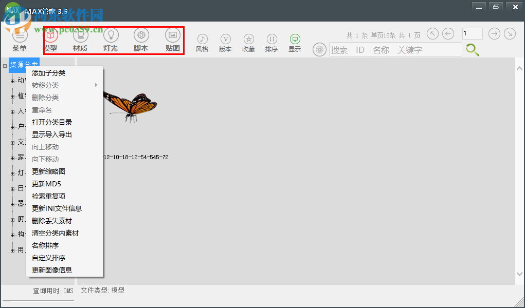Expand the 厨 tree category
The image size is (525, 308).
tap(13, 220)
